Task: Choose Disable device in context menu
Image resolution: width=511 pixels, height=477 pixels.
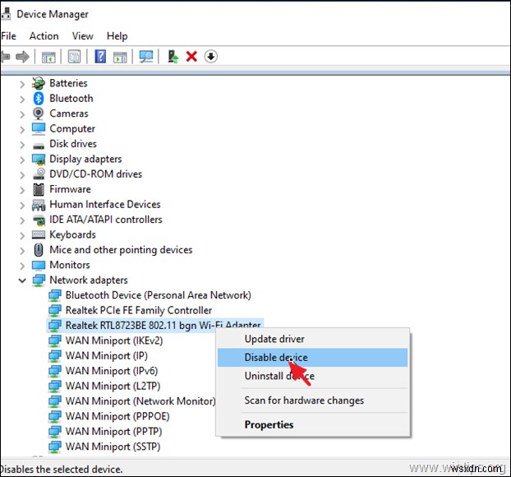Action: [312, 357]
